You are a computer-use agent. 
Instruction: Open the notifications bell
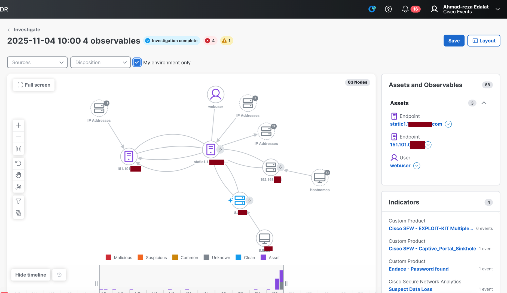(405, 9)
